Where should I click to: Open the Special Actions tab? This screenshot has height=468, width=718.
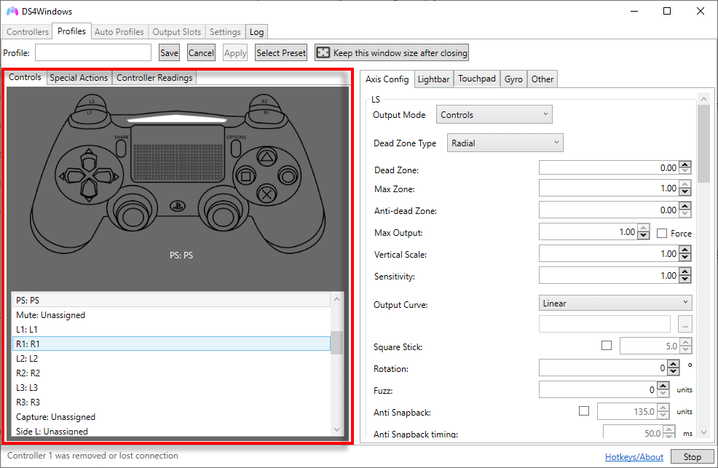pyautogui.click(x=79, y=78)
